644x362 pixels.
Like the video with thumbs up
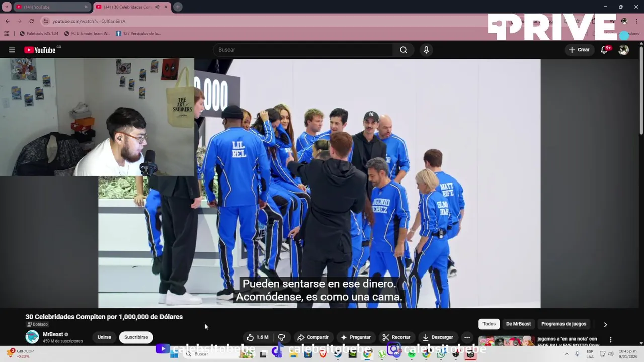point(257,337)
